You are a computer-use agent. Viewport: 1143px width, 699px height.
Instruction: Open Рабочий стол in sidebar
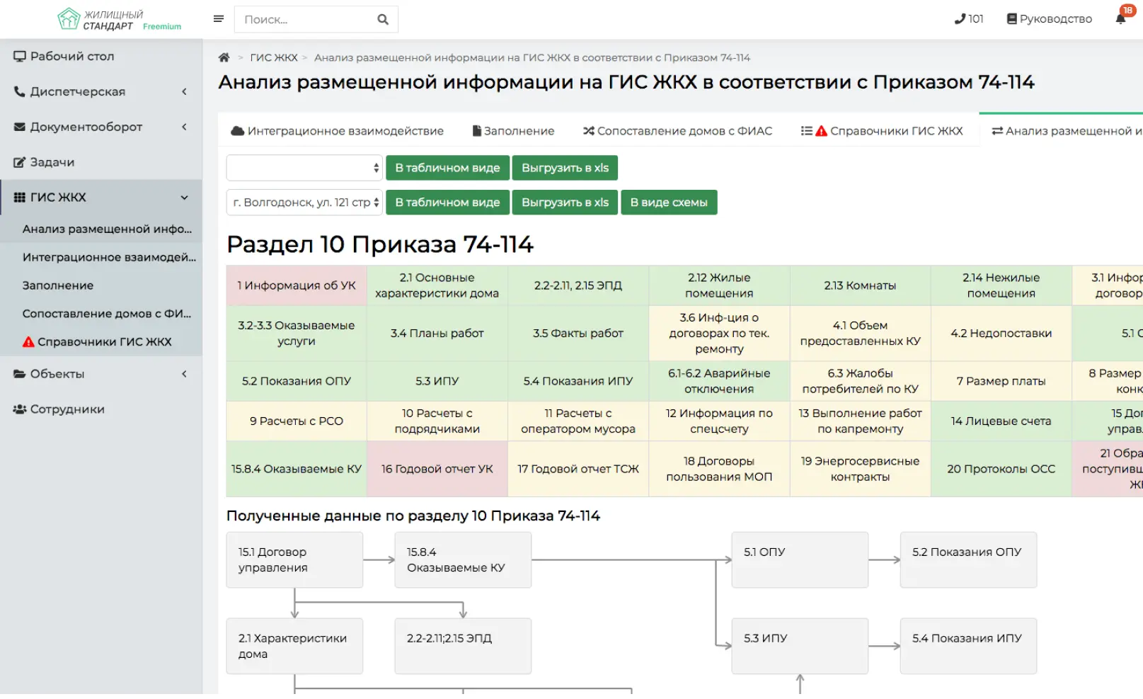point(71,57)
